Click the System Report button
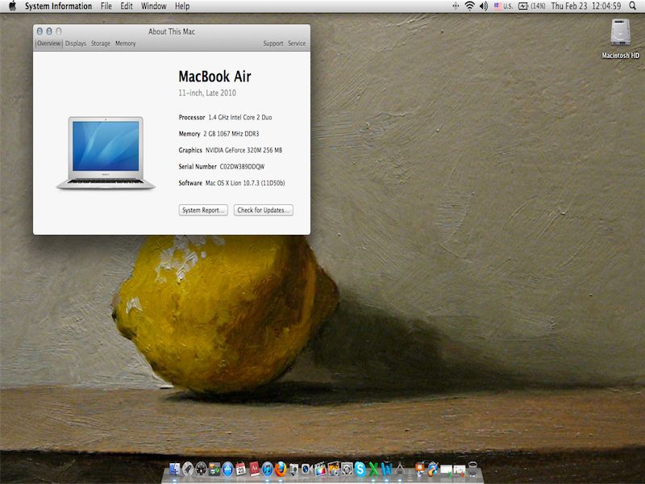 203,211
